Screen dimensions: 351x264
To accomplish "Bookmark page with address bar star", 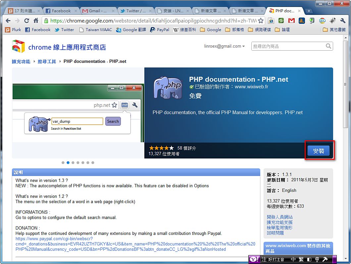I will (x=261, y=21).
